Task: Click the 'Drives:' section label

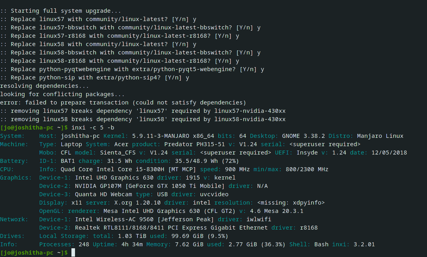Action: point(12,236)
